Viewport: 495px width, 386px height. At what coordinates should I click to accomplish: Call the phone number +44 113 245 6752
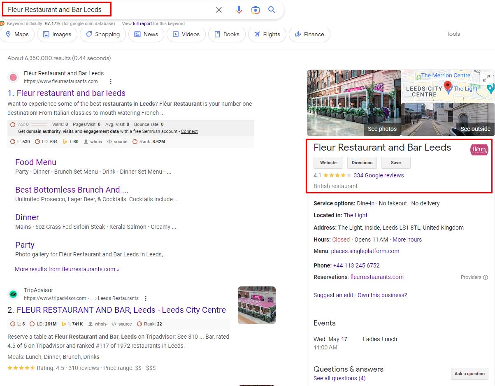[356, 265]
